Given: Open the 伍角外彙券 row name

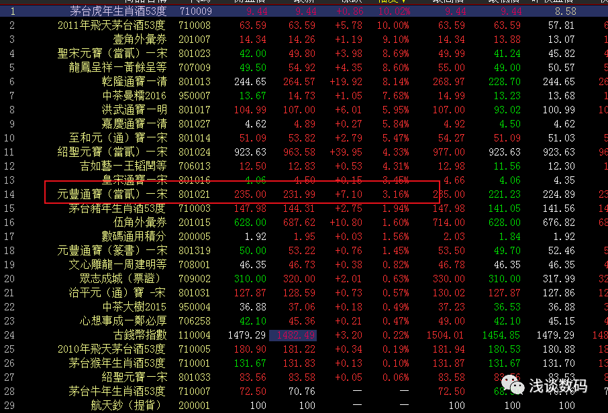Looking at the screenshot, I should pyautogui.click(x=140, y=223).
